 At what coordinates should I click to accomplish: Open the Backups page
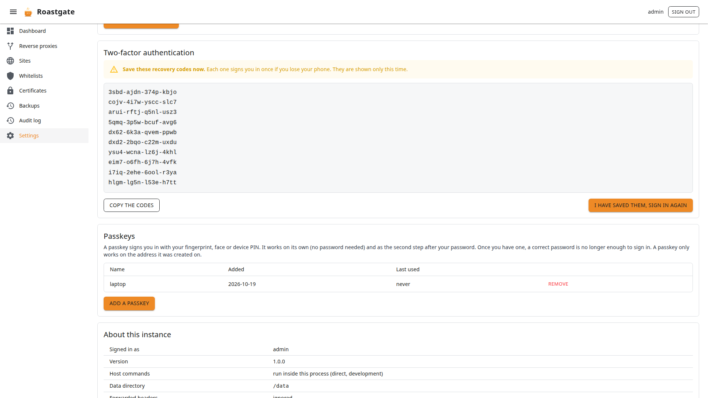(x=44, y=106)
